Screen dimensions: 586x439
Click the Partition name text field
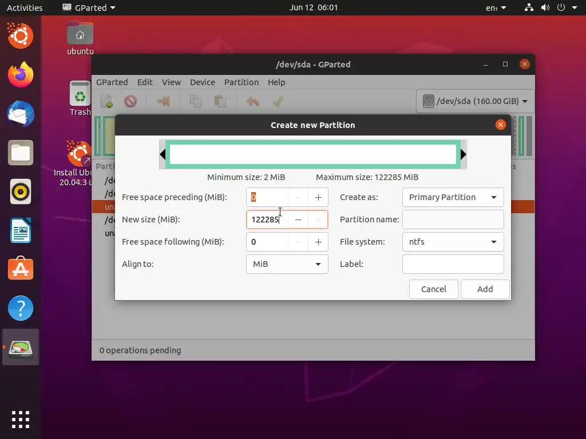tap(453, 219)
